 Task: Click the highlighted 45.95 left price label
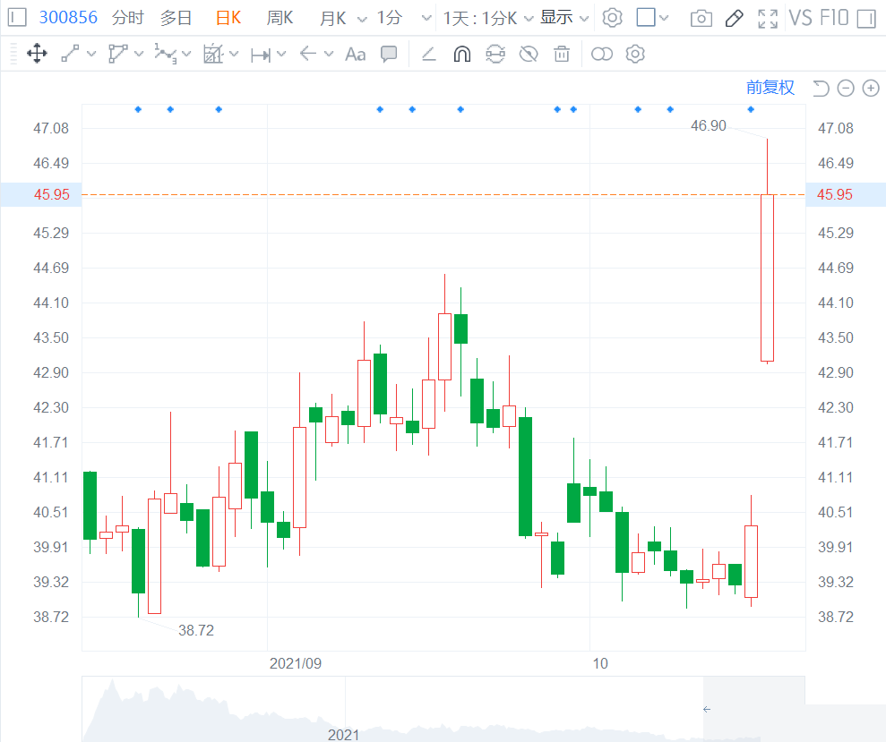(51, 195)
